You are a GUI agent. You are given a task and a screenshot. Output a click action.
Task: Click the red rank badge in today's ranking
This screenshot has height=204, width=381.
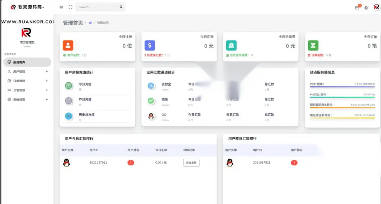click(131, 163)
